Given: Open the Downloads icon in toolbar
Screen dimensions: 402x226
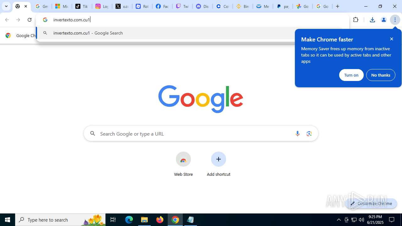Looking at the screenshot, I should tap(372, 20).
